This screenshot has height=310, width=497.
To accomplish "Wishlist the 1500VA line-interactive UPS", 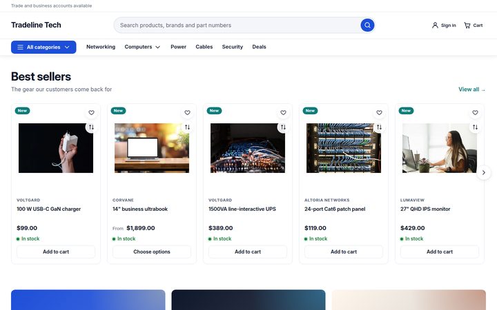I will tap(284, 112).
